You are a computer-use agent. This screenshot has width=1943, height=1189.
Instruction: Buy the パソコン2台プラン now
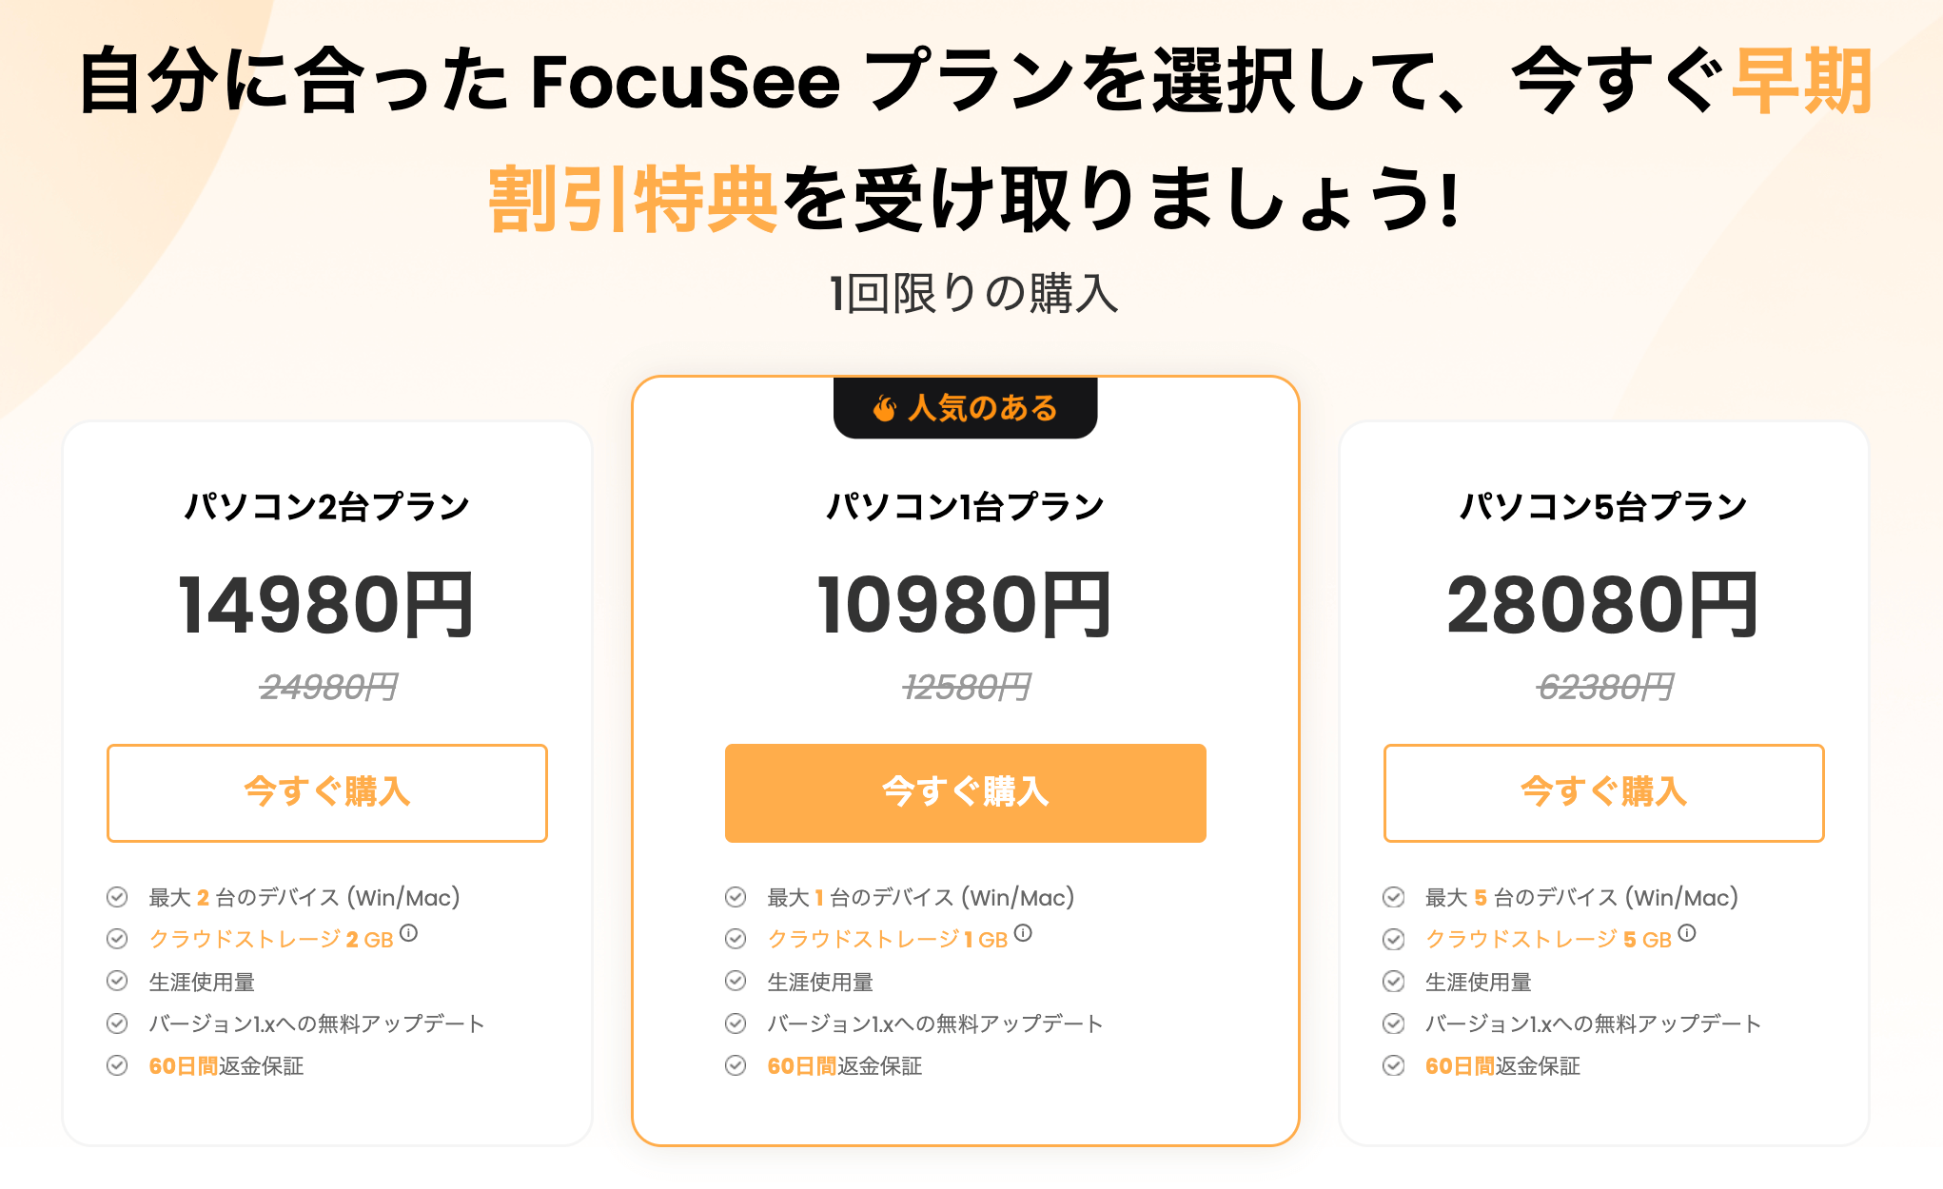pyautogui.click(x=326, y=792)
